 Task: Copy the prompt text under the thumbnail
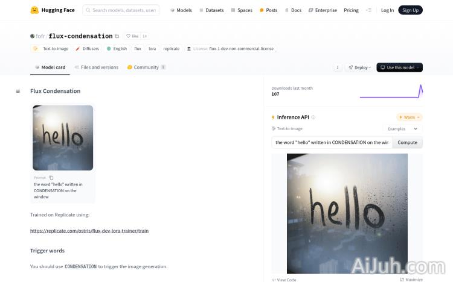pyautogui.click(x=51, y=178)
